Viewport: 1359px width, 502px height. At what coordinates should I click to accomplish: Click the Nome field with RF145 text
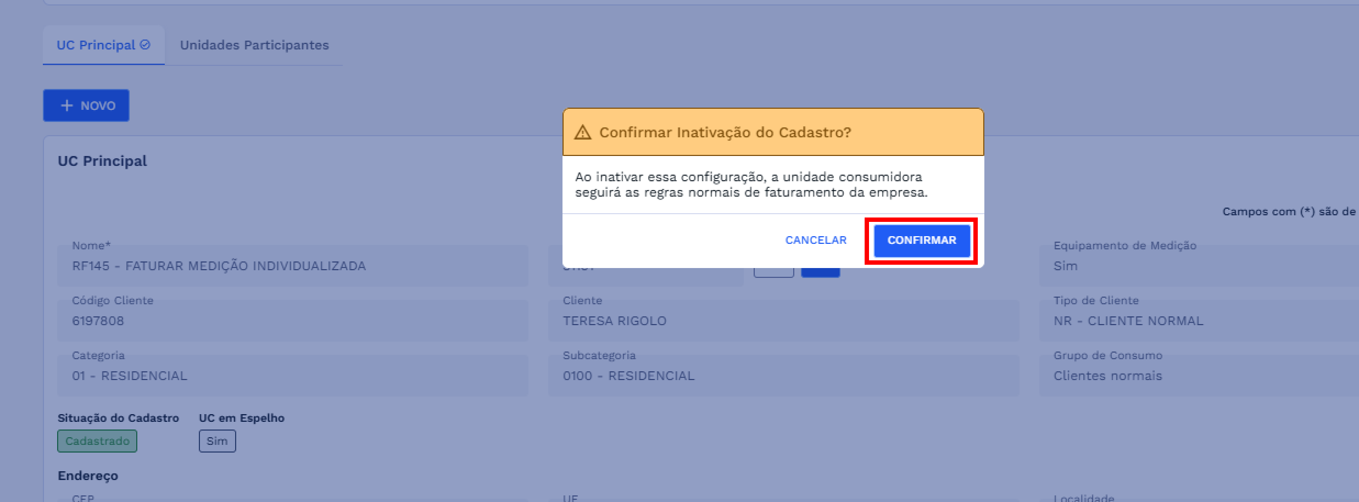(293, 266)
